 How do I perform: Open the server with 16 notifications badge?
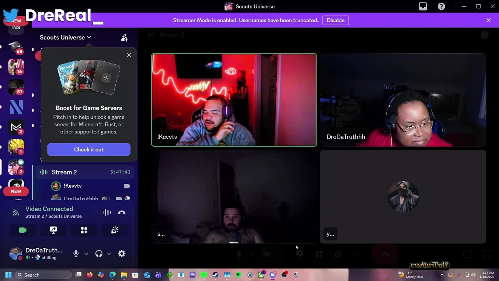(x=16, y=67)
